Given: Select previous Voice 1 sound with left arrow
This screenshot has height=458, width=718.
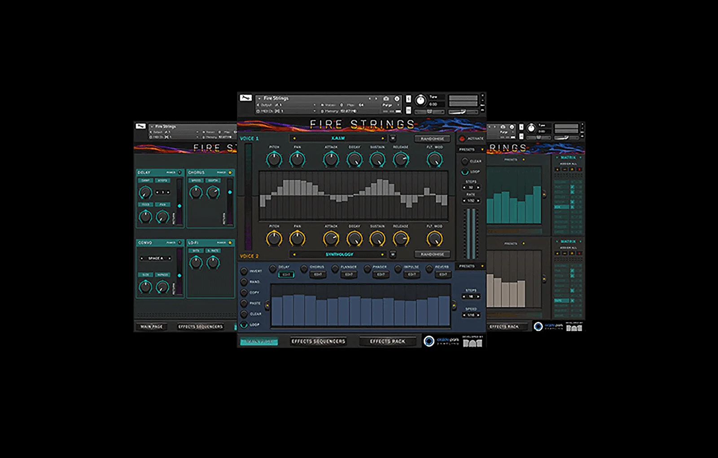Looking at the screenshot, I should pos(294,138).
